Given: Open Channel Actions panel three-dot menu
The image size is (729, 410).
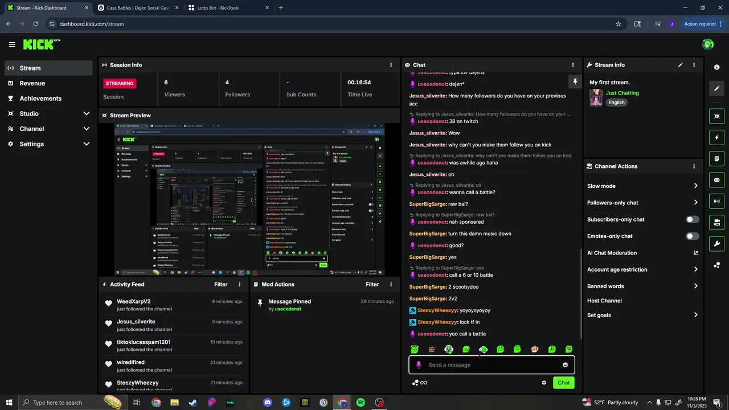Looking at the screenshot, I should click(694, 166).
